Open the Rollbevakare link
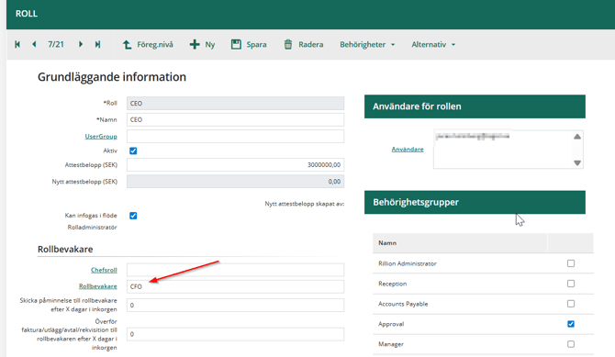The image size is (615, 357). pos(98,286)
